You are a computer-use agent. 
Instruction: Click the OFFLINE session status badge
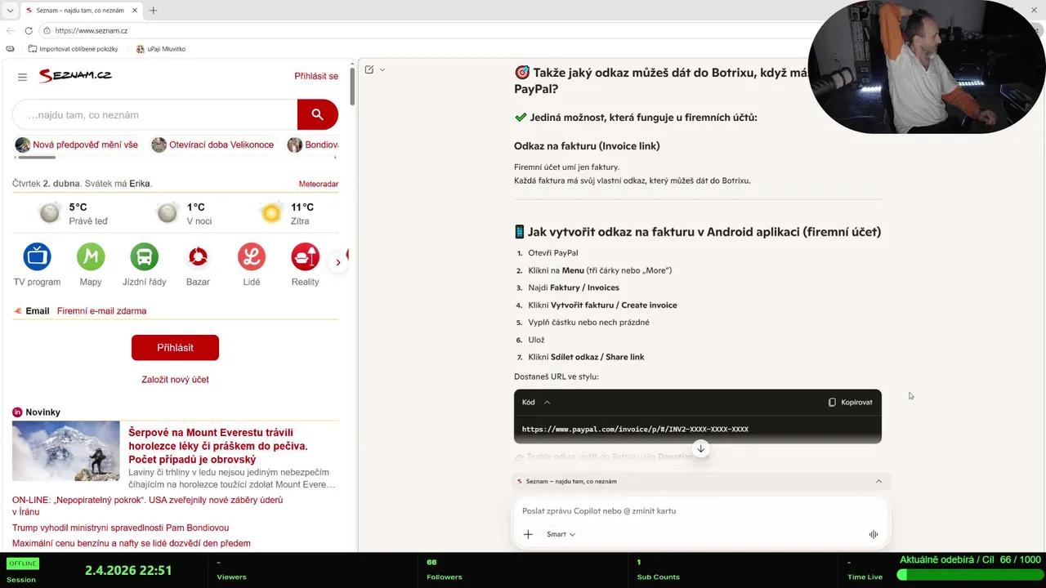(23, 563)
